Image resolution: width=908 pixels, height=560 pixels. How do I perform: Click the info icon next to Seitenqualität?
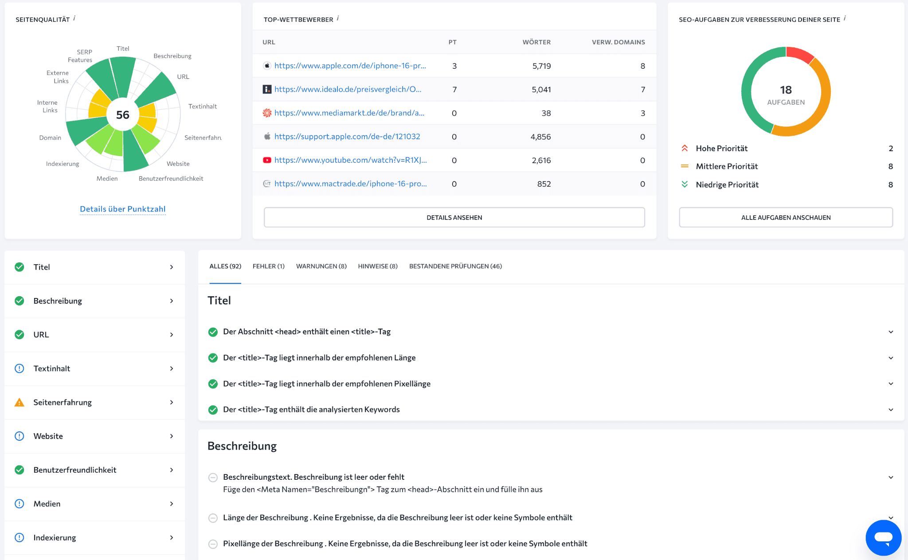[x=74, y=18]
